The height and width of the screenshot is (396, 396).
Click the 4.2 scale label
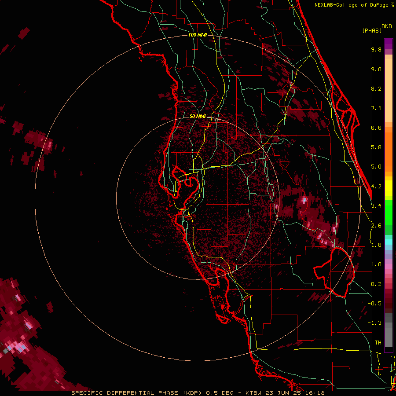point(376,187)
